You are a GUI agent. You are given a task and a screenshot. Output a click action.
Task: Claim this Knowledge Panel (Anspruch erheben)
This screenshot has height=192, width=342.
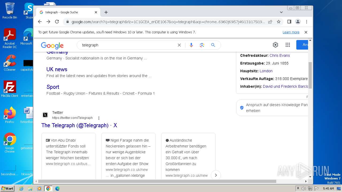point(273,108)
